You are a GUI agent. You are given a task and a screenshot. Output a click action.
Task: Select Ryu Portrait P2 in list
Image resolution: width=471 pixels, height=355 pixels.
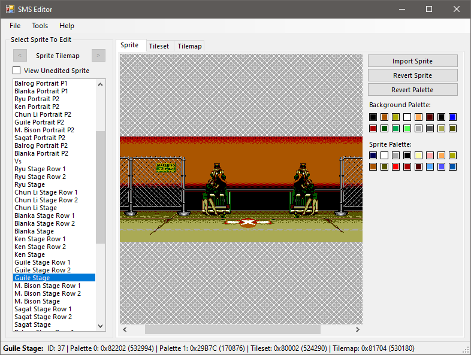[x=55, y=99]
